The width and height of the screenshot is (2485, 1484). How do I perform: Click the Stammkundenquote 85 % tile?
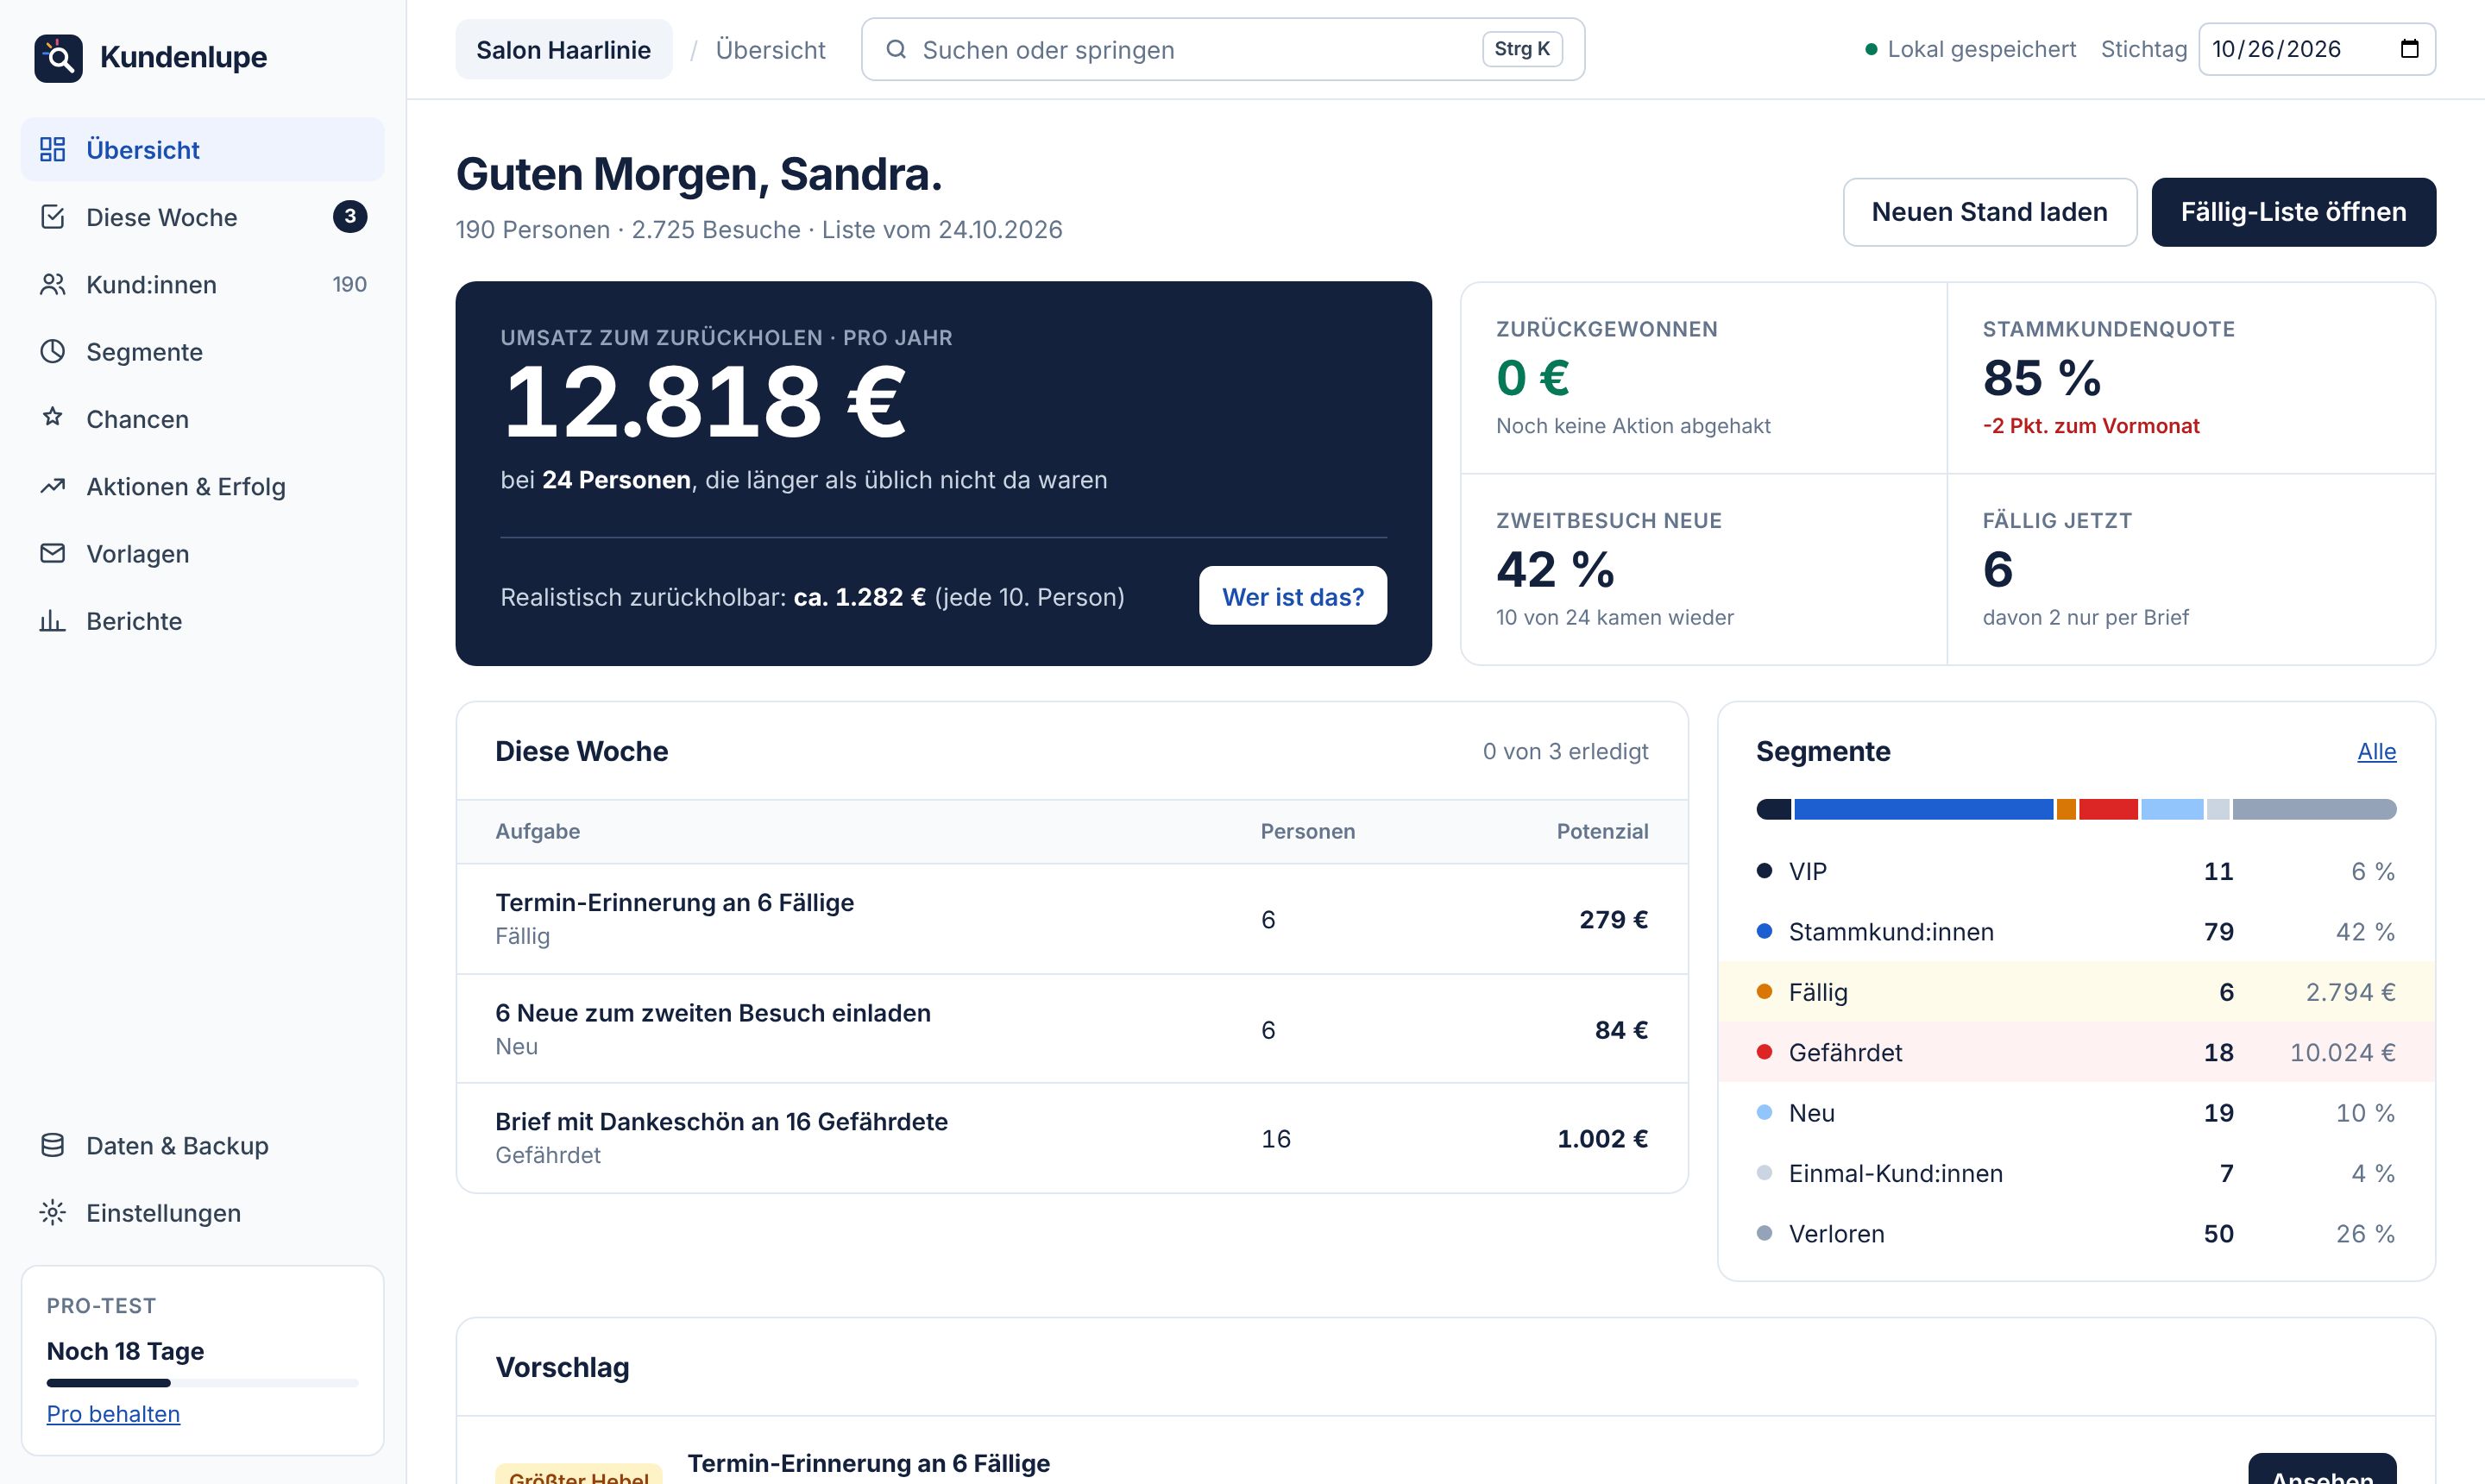[2191, 378]
